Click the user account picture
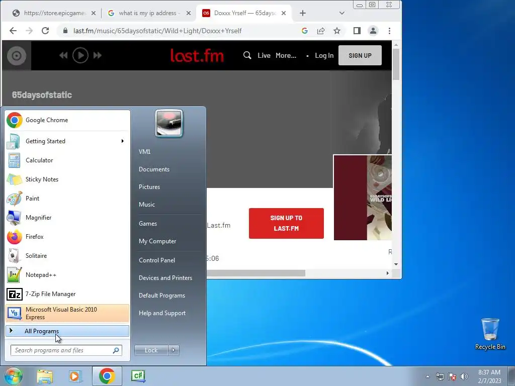 pos(169,123)
